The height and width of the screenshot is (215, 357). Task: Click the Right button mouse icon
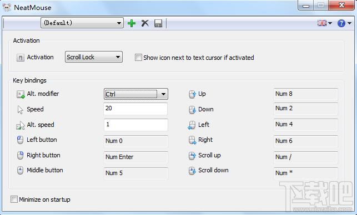coord(20,156)
